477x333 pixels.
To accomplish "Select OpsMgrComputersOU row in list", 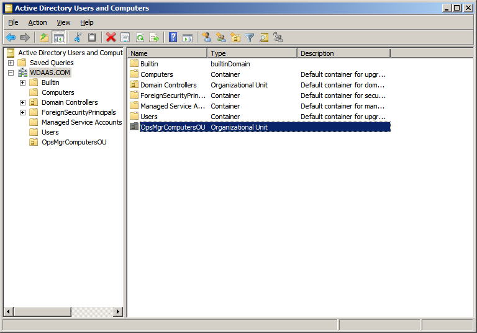I will [x=260, y=127].
